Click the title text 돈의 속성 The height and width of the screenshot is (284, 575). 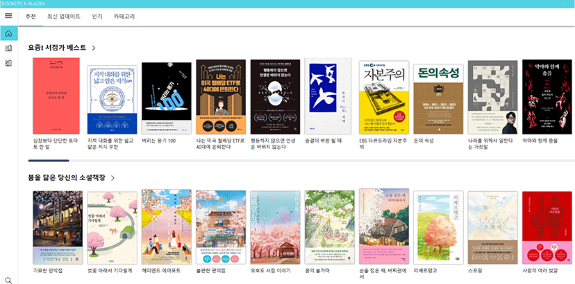424,141
